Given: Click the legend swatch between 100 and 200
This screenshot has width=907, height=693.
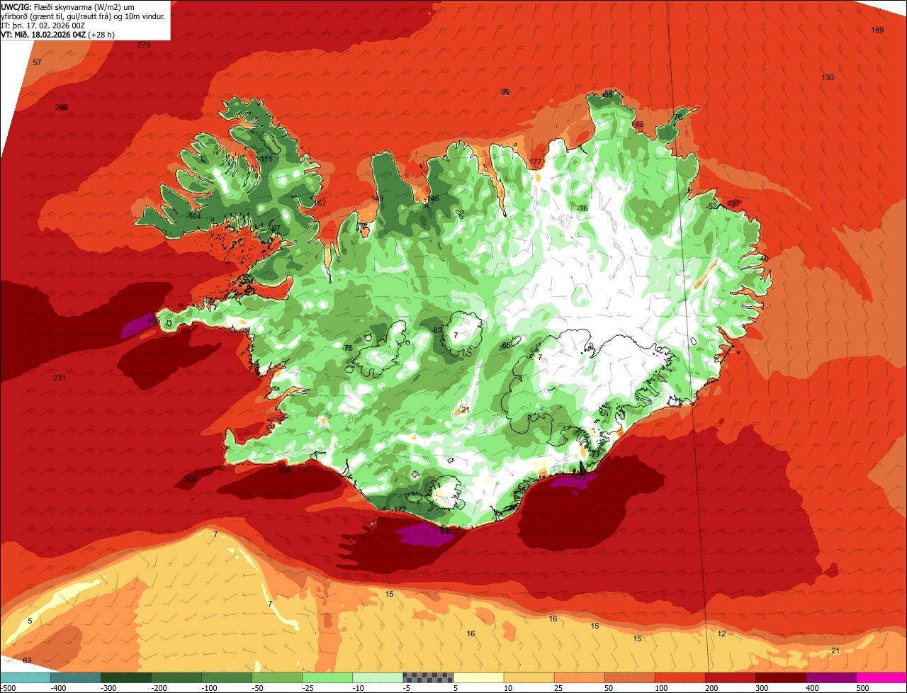Looking at the screenshot, I should tap(680, 677).
